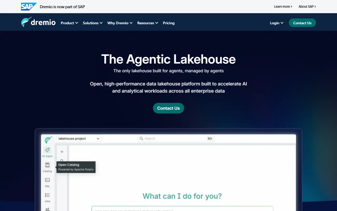
Task: Click the 'The Agentic Lakehouse' headline
Action: tap(168, 59)
